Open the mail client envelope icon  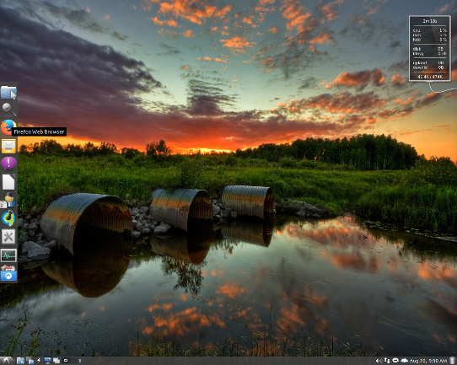pos(8,146)
